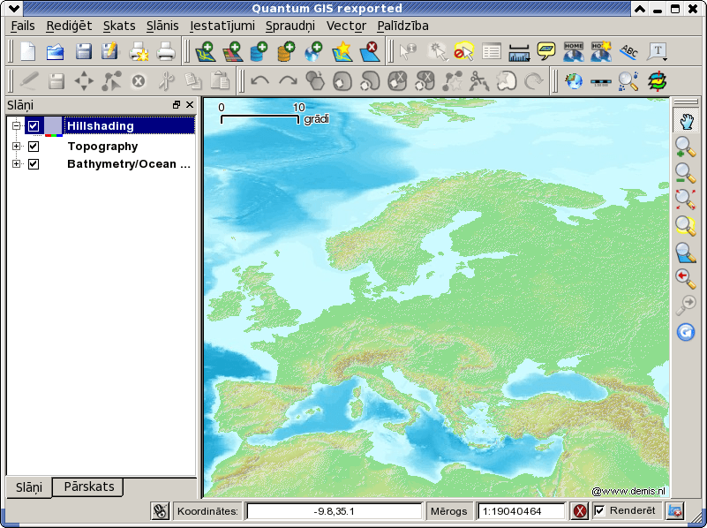
Task: Stop rendering with the red X button
Action: pyautogui.click(x=579, y=511)
